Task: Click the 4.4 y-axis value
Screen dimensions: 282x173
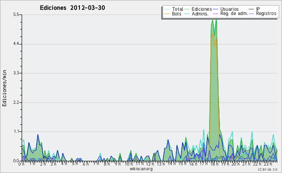Action: (16, 44)
